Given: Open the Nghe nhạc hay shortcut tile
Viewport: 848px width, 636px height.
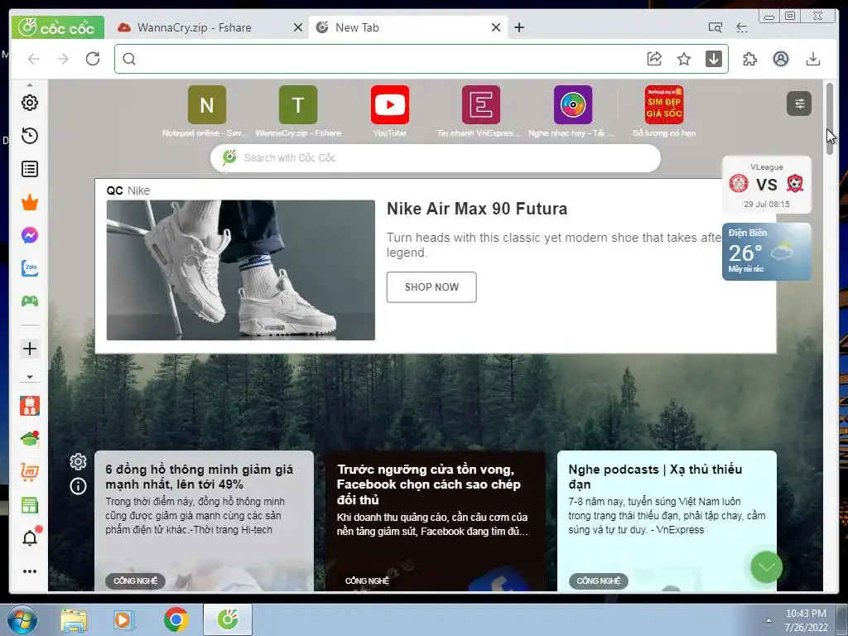Looking at the screenshot, I should pyautogui.click(x=573, y=105).
